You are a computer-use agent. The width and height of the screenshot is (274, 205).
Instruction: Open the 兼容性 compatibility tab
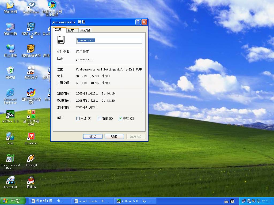coord(85,30)
